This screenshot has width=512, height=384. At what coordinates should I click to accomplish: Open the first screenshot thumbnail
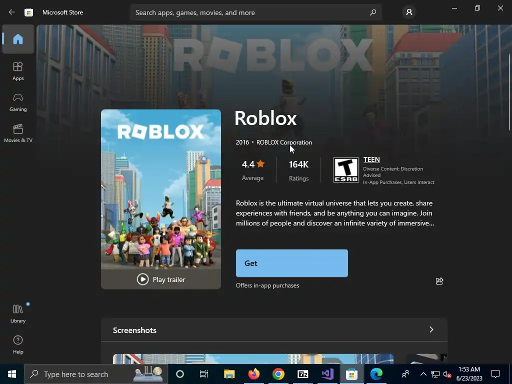point(253,359)
